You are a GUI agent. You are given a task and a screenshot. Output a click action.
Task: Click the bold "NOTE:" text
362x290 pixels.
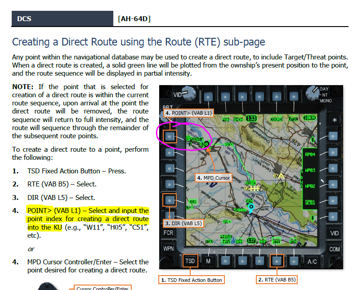[x=23, y=87]
